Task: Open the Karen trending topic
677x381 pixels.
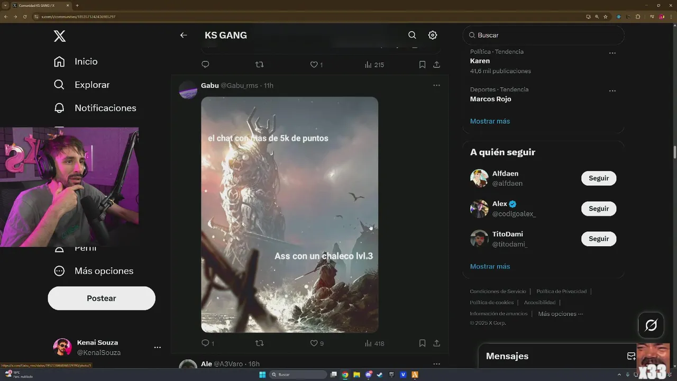Action: pos(480,61)
